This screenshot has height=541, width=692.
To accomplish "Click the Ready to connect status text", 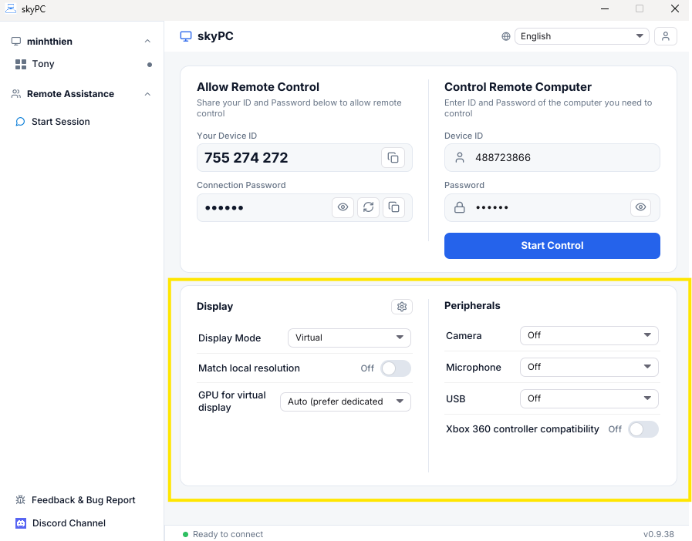I will [x=228, y=534].
